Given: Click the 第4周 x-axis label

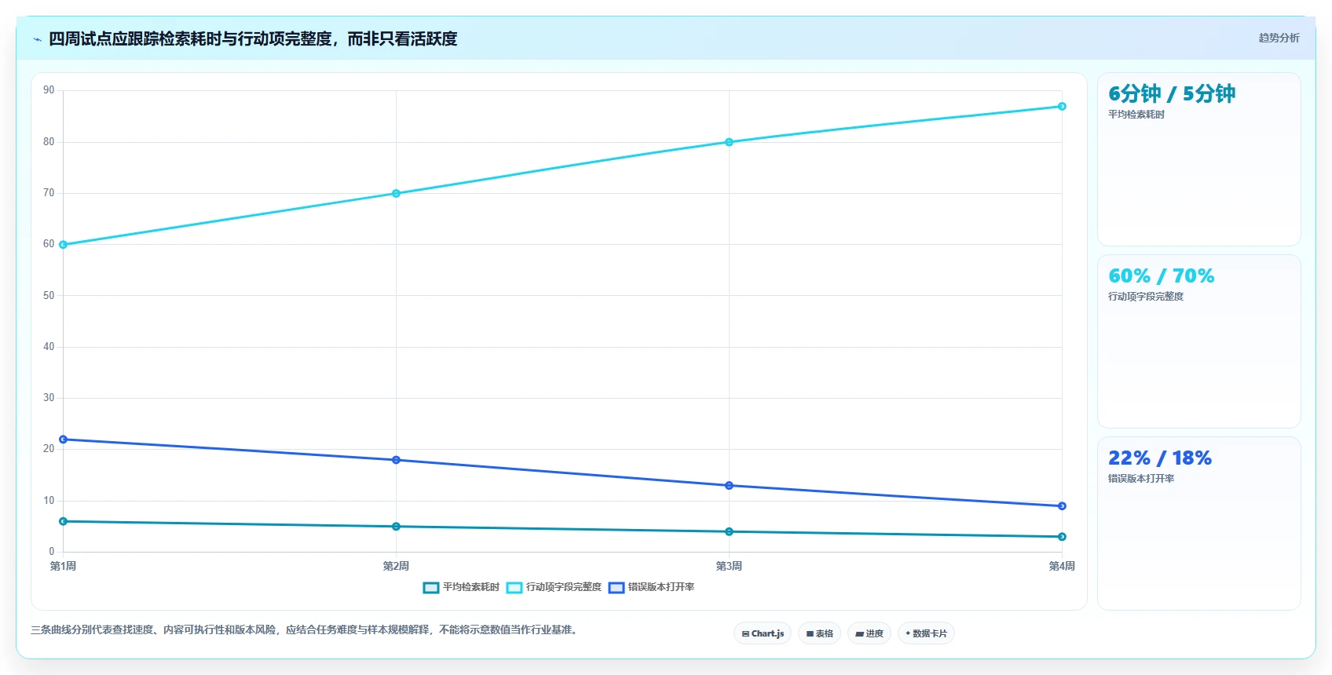Looking at the screenshot, I should click(x=1062, y=566).
